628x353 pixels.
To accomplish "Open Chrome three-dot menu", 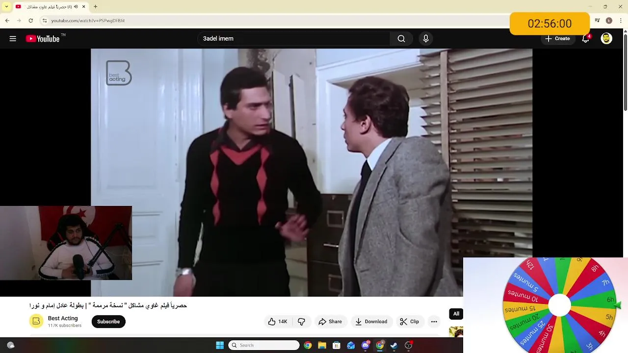I will pyautogui.click(x=620, y=21).
